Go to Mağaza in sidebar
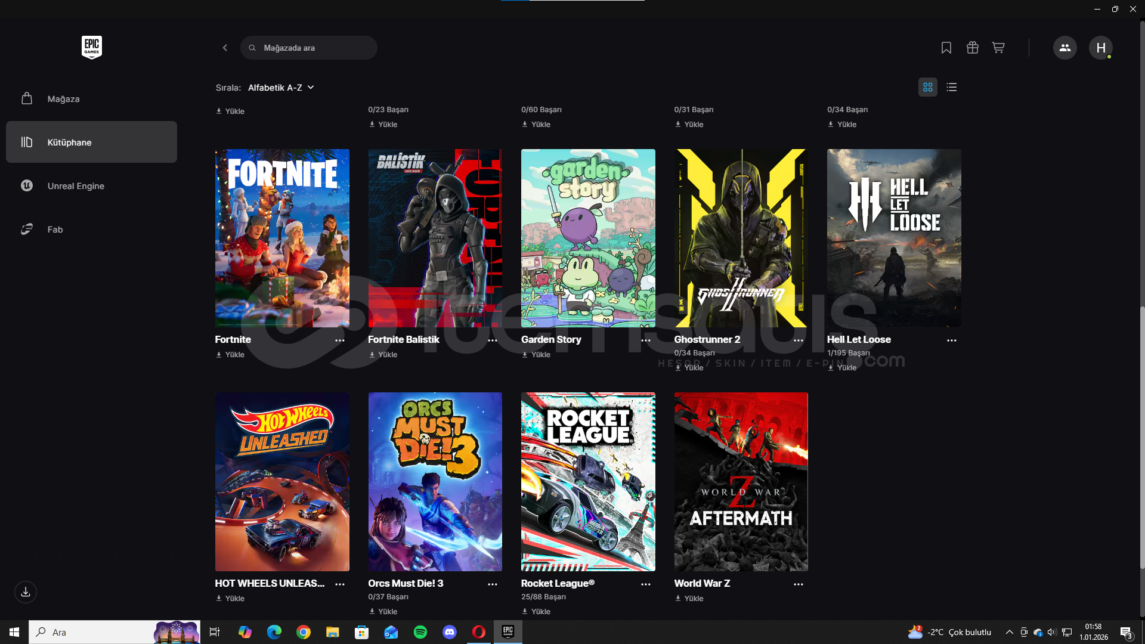The image size is (1145, 644). pyautogui.click(x=63, y=99)
